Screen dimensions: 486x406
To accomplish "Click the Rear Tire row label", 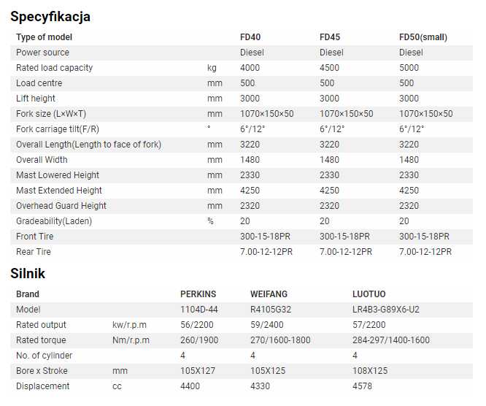I will click(x=34, y=252).
